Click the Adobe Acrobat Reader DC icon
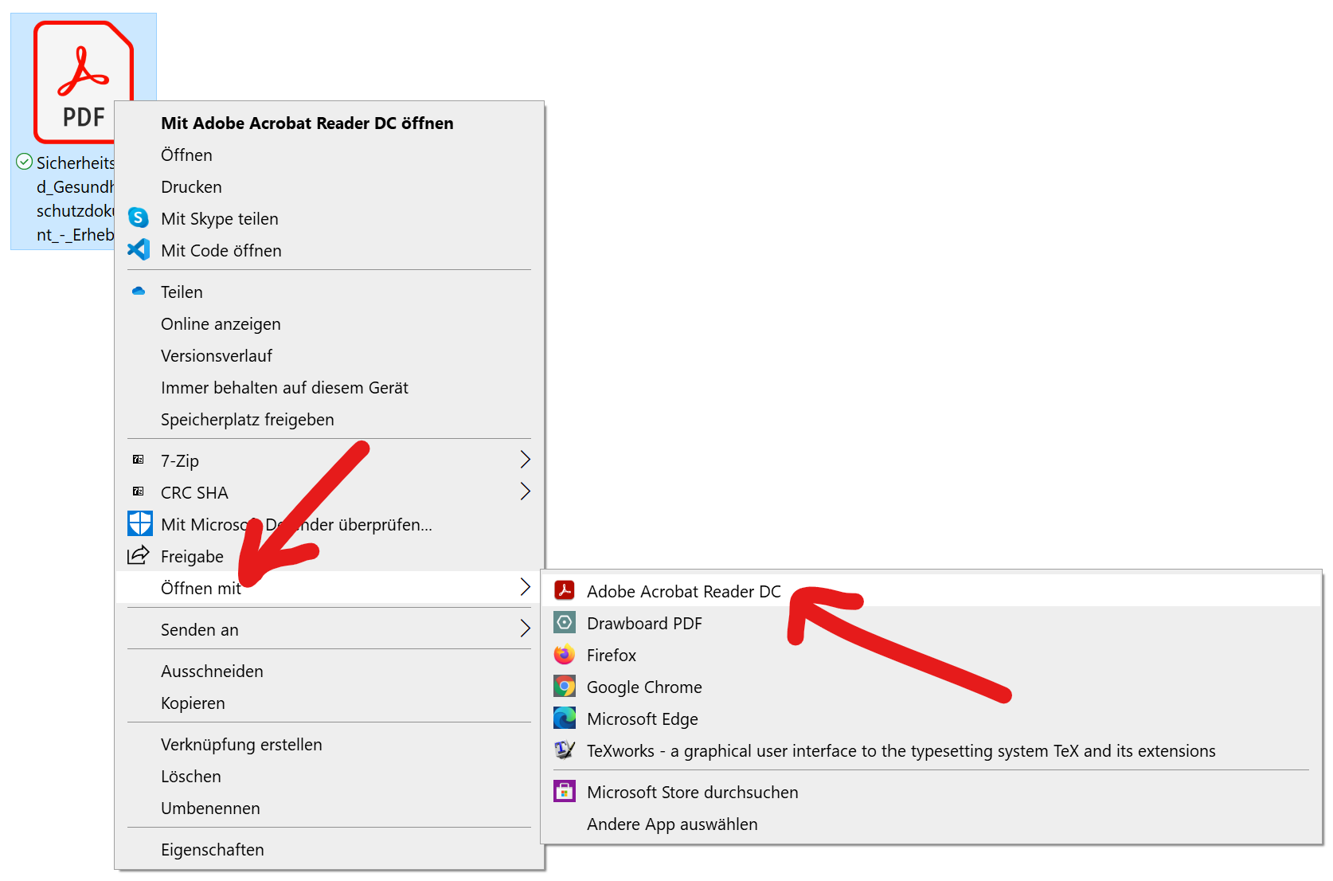Screen dimensions: 1333x881 coord(565,590)
